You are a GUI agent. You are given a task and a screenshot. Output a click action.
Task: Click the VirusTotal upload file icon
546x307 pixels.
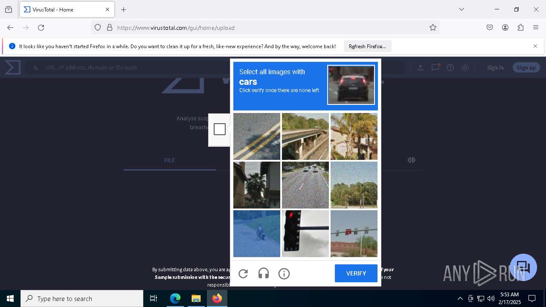click(x=420, y=67)
